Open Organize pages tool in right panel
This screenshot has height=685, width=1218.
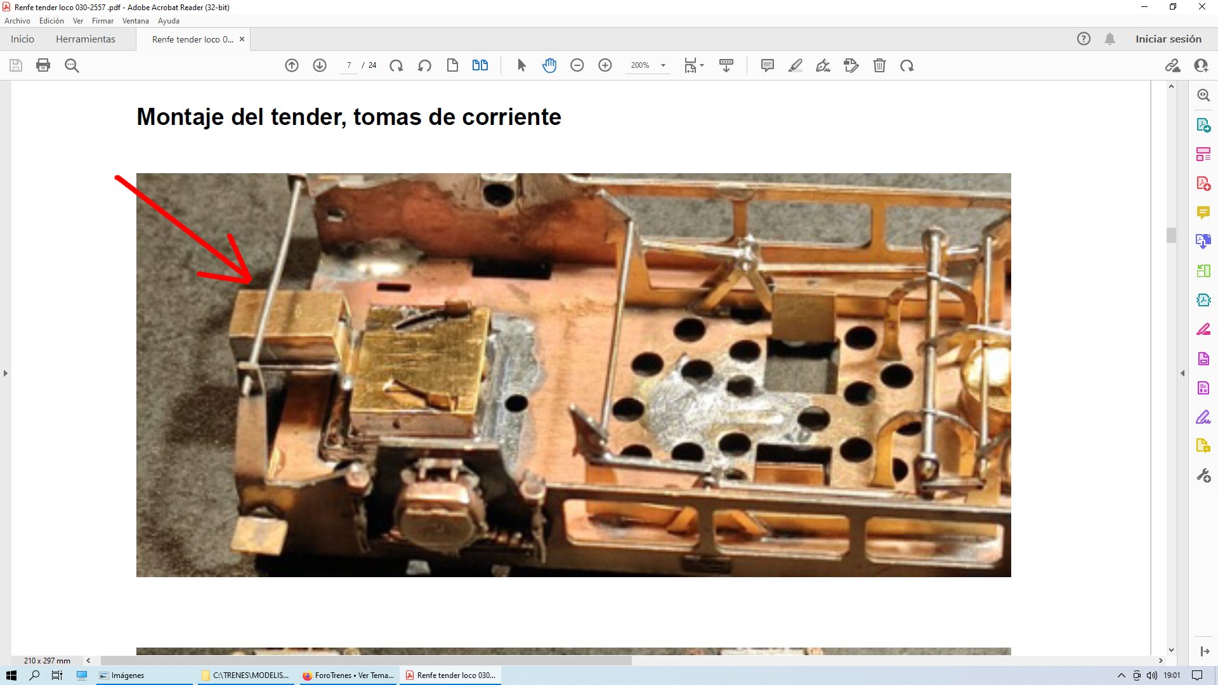pyautogui.click(x=1203, y=271)
